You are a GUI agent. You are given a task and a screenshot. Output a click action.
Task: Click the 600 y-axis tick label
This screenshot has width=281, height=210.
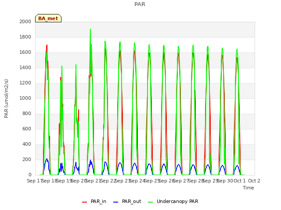coord(27,129)
